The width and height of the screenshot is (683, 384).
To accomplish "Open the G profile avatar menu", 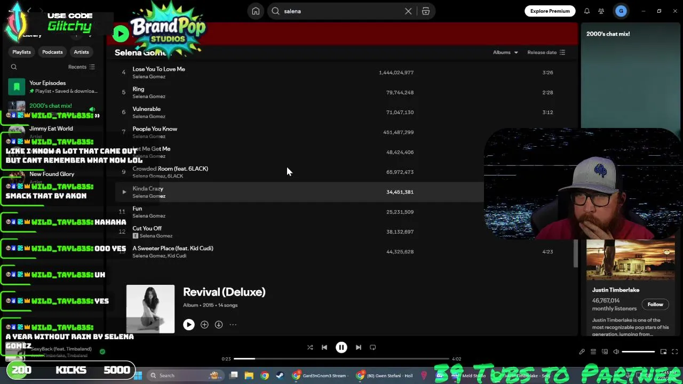I will pos(621,11).
